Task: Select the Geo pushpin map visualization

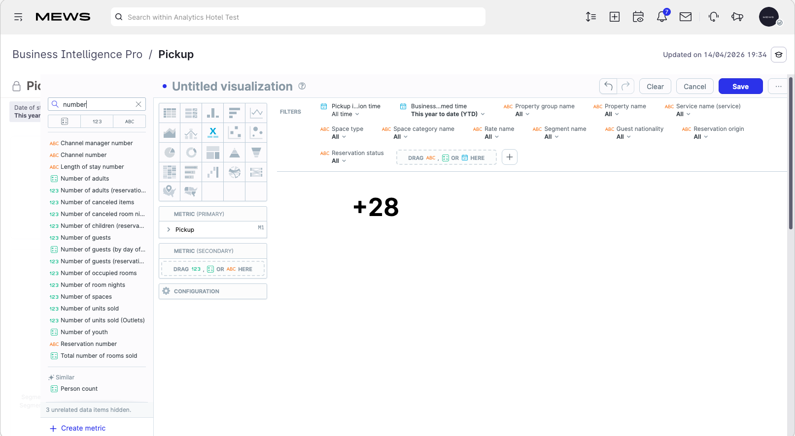Action: [170, 191]
